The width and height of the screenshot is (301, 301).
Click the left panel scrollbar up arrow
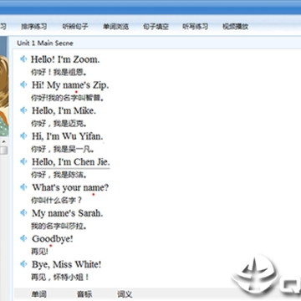(x=3, y=142)
